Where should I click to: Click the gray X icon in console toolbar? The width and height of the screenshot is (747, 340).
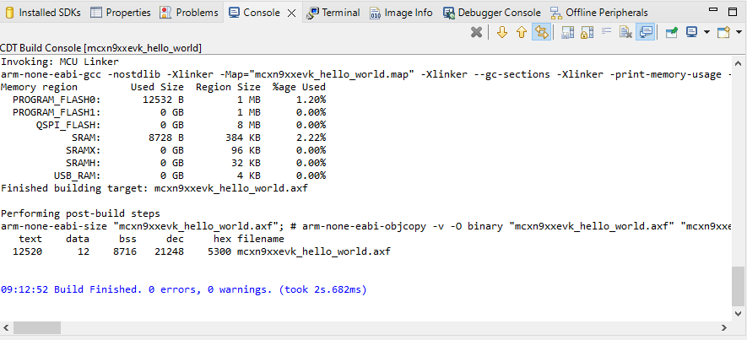click(477, 32)
